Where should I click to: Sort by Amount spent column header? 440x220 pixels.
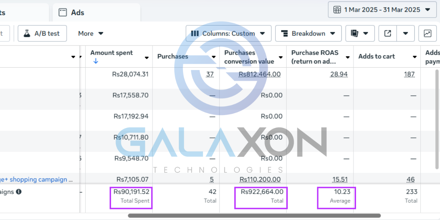(x=111, y=53)
